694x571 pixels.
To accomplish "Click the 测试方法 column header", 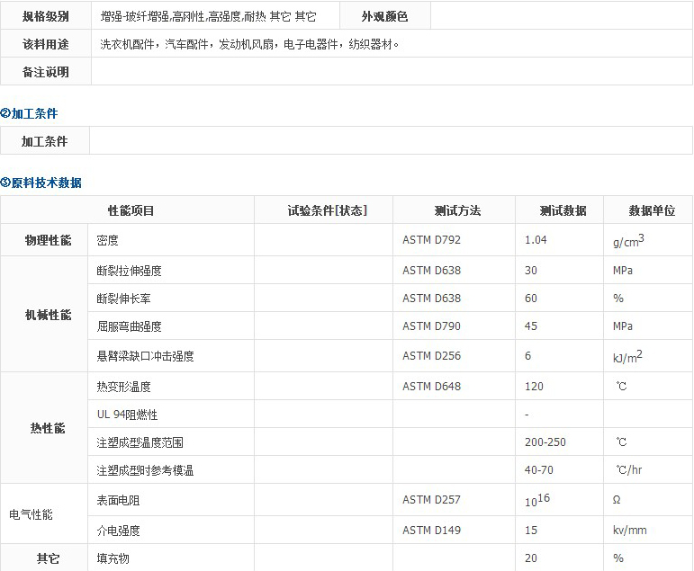I will 457,210.
